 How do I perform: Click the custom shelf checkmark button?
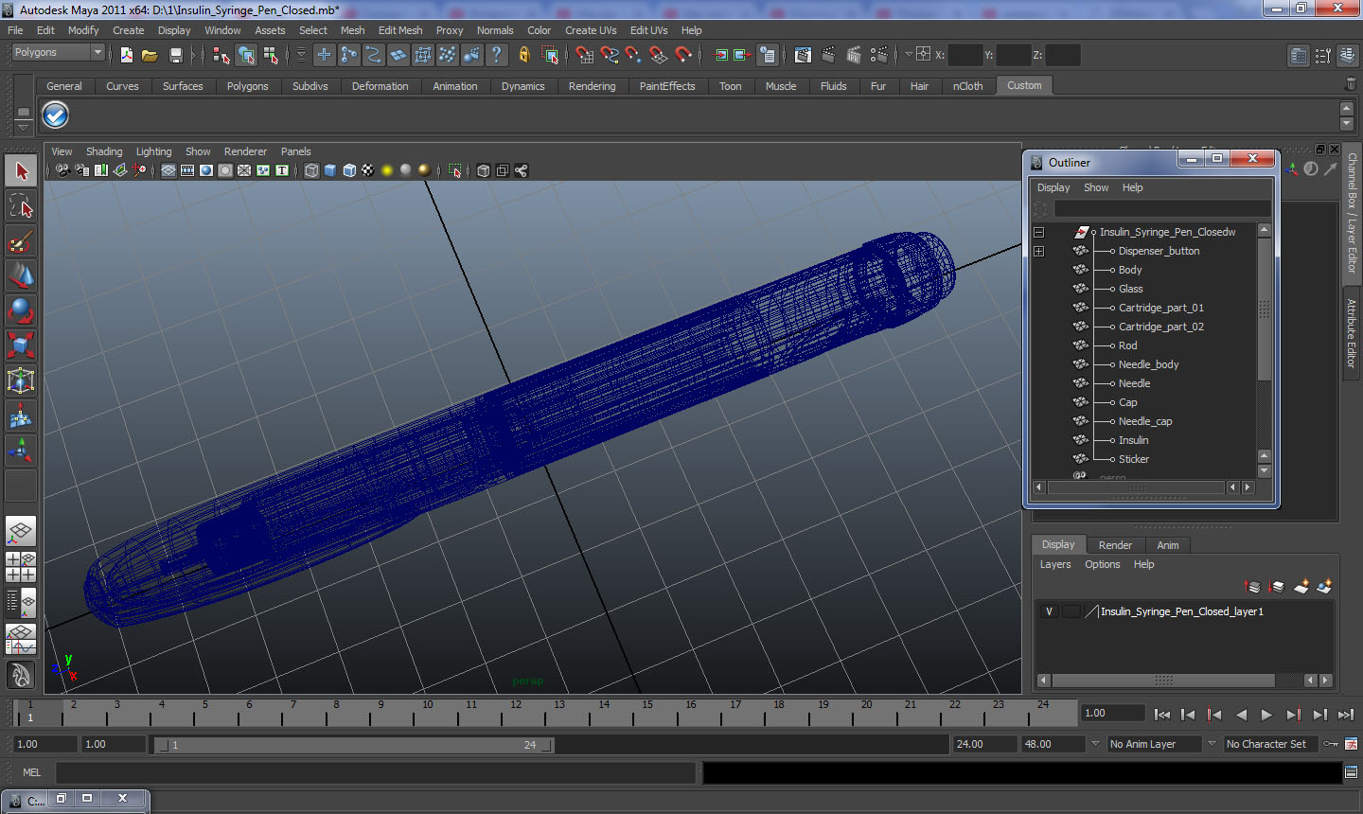click(56, 115)
